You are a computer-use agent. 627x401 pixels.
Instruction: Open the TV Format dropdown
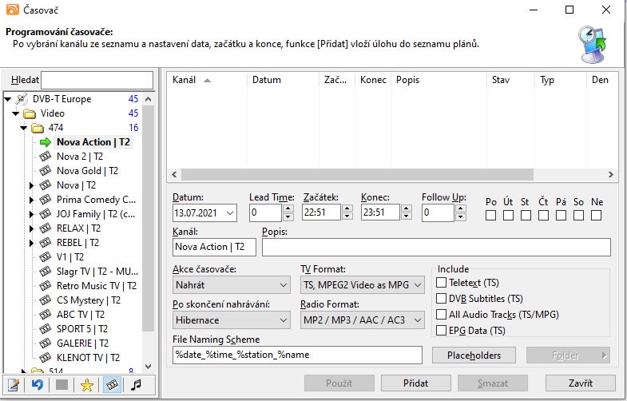coord(362,285)
